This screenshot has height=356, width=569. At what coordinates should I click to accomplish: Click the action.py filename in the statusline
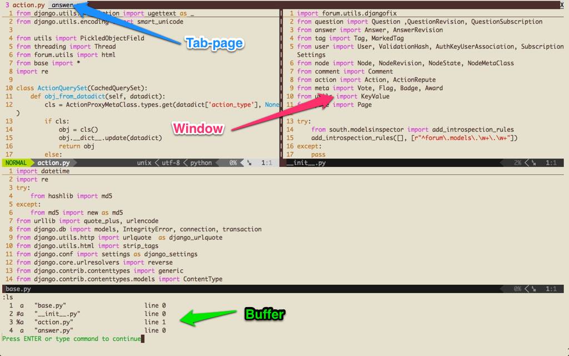53,163
